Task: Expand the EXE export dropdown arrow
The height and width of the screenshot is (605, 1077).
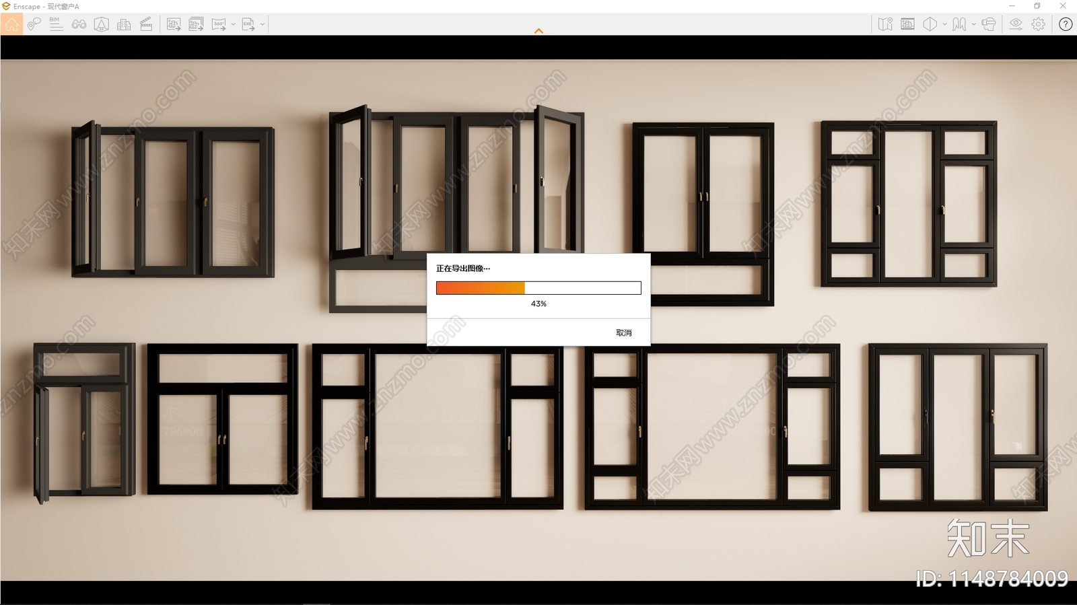Action: [263, 24]
